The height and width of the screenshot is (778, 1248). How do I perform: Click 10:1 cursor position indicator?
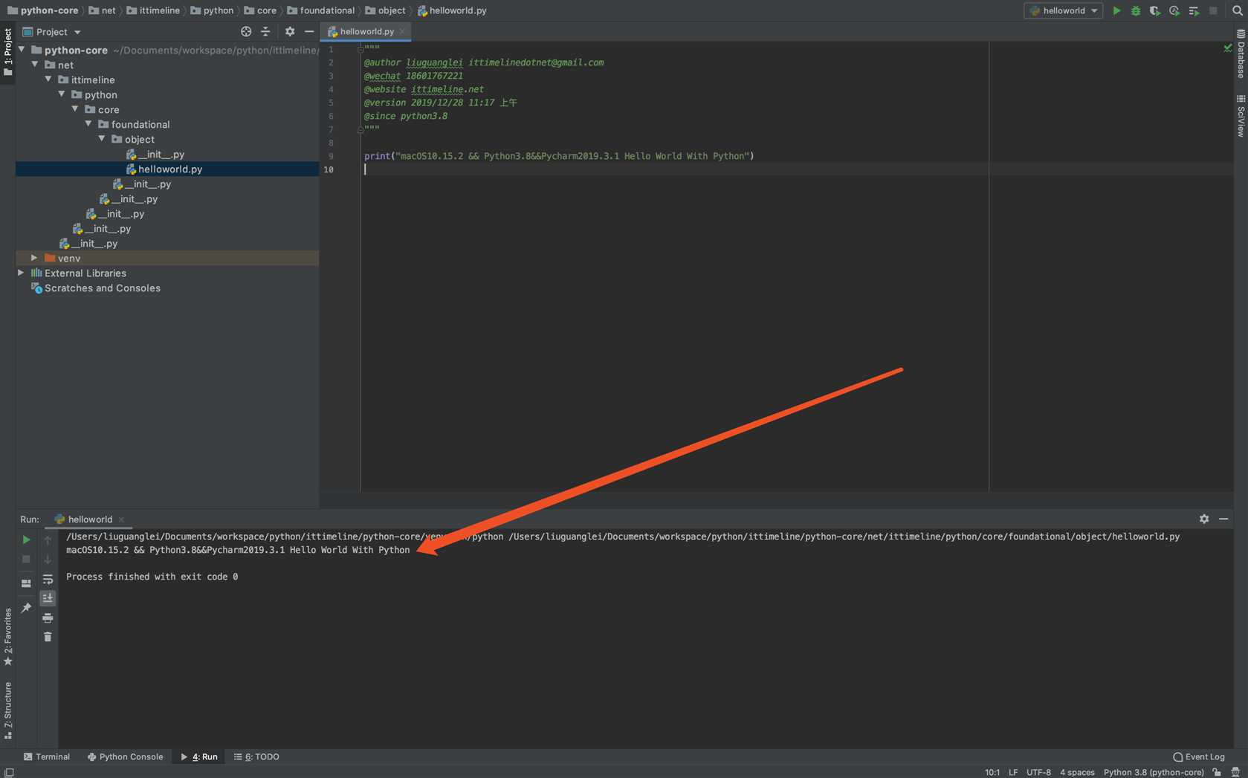992,772
